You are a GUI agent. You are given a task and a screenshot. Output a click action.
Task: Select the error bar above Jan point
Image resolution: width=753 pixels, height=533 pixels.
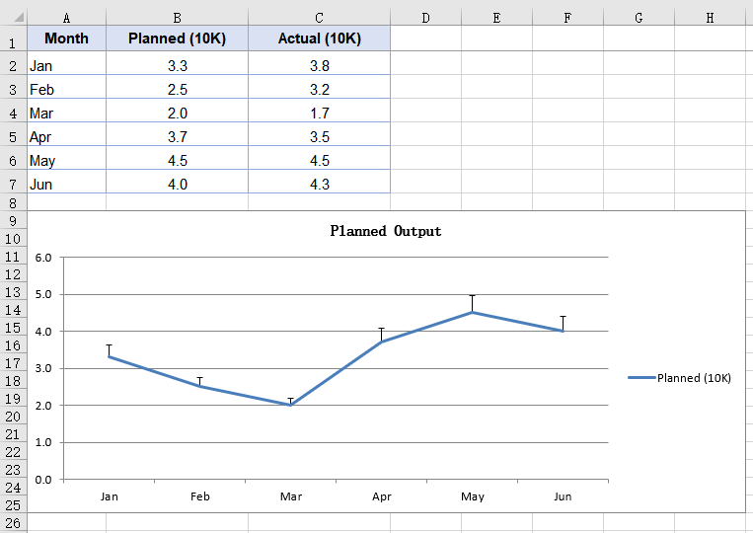109,350
